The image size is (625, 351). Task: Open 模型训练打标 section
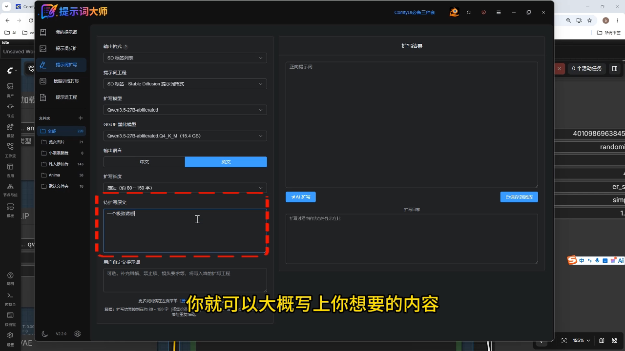point(61,81)
